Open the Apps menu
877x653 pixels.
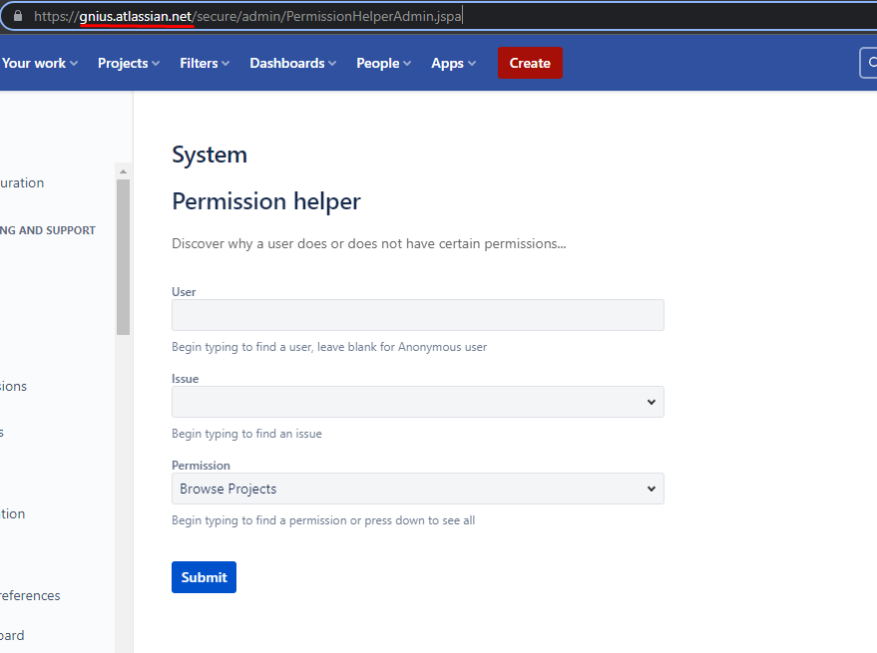[x=454, y=63]
